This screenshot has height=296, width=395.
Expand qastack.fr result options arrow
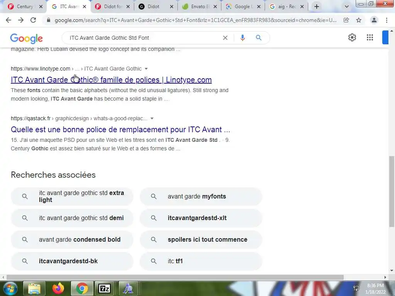tap(152, 119)
